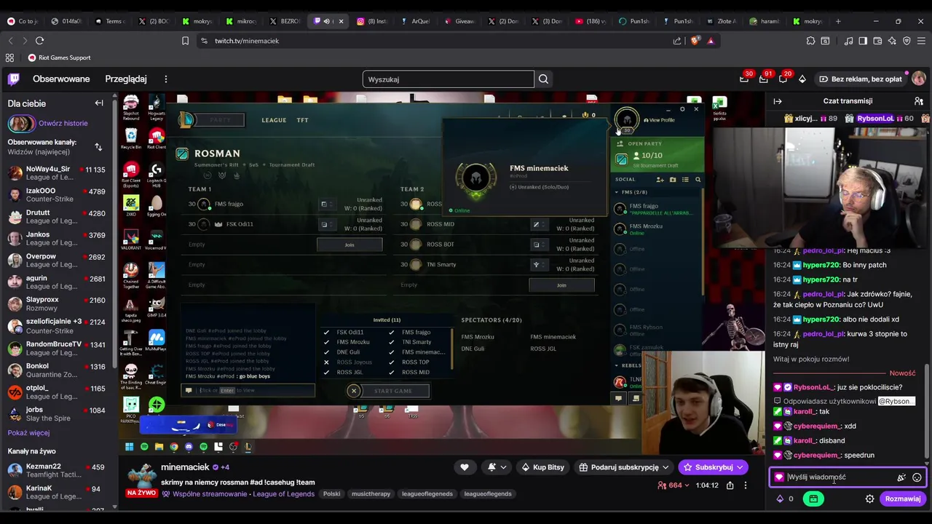
Task: Open more stream options three dots
Action: [745, 485]
